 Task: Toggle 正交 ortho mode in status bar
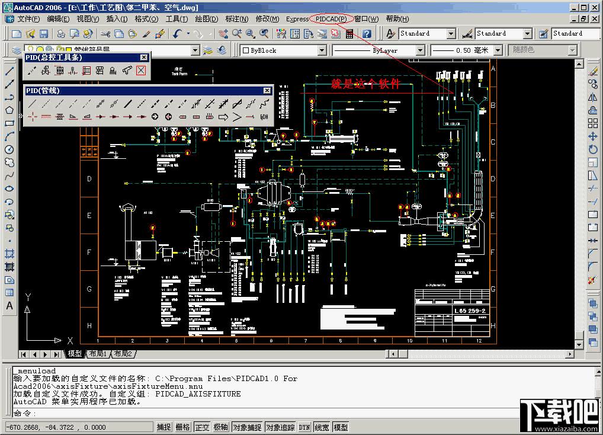coord(202,427)
